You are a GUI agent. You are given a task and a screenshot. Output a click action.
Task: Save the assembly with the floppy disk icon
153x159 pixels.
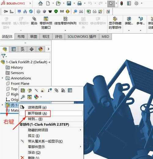(69, 3)
